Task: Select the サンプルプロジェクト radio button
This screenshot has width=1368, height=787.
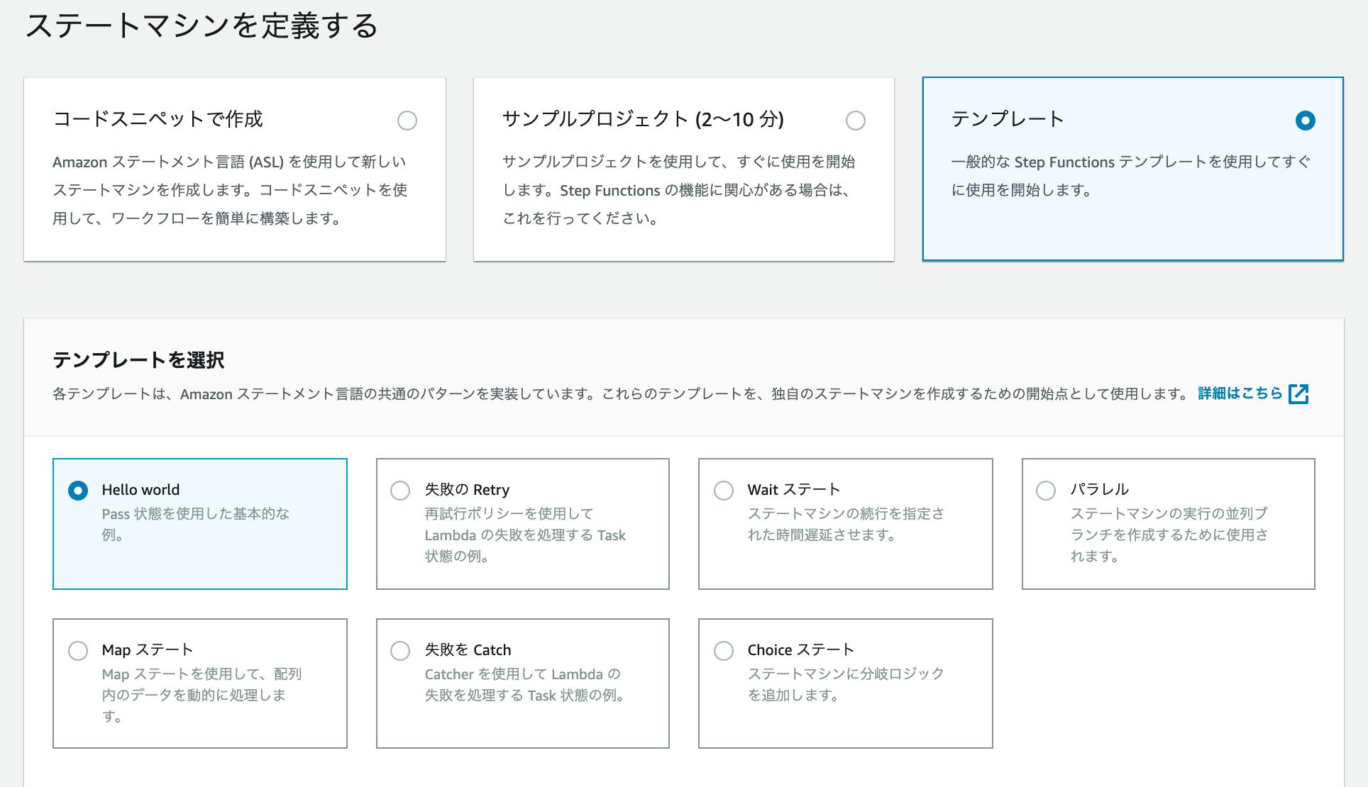Action: (x=856, y=121)
